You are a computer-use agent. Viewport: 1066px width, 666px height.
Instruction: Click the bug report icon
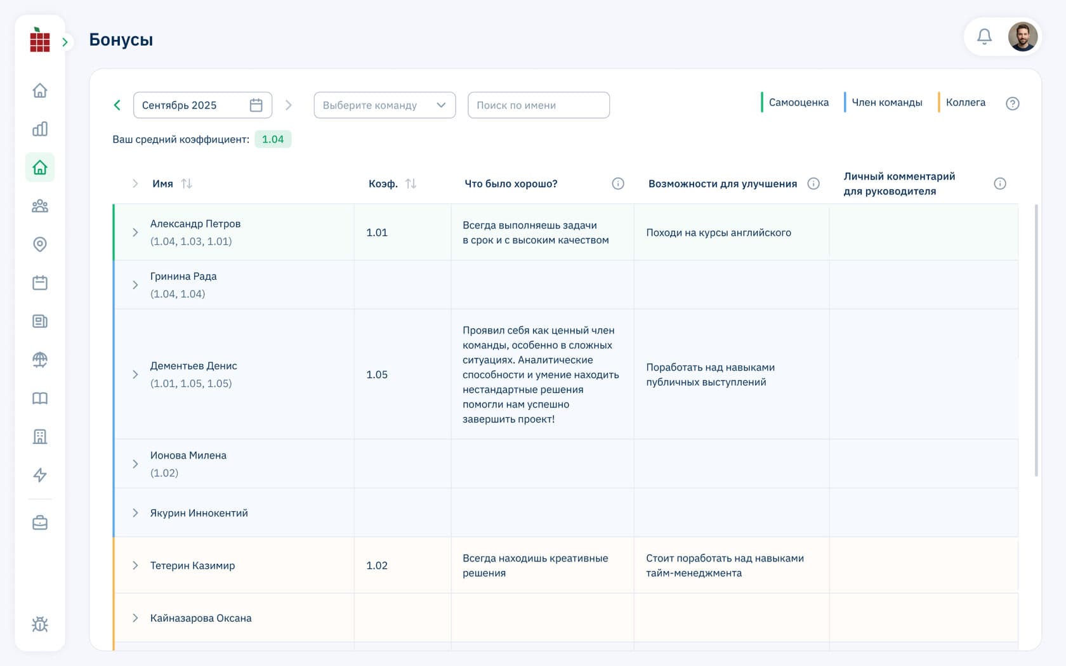[40, 624]
